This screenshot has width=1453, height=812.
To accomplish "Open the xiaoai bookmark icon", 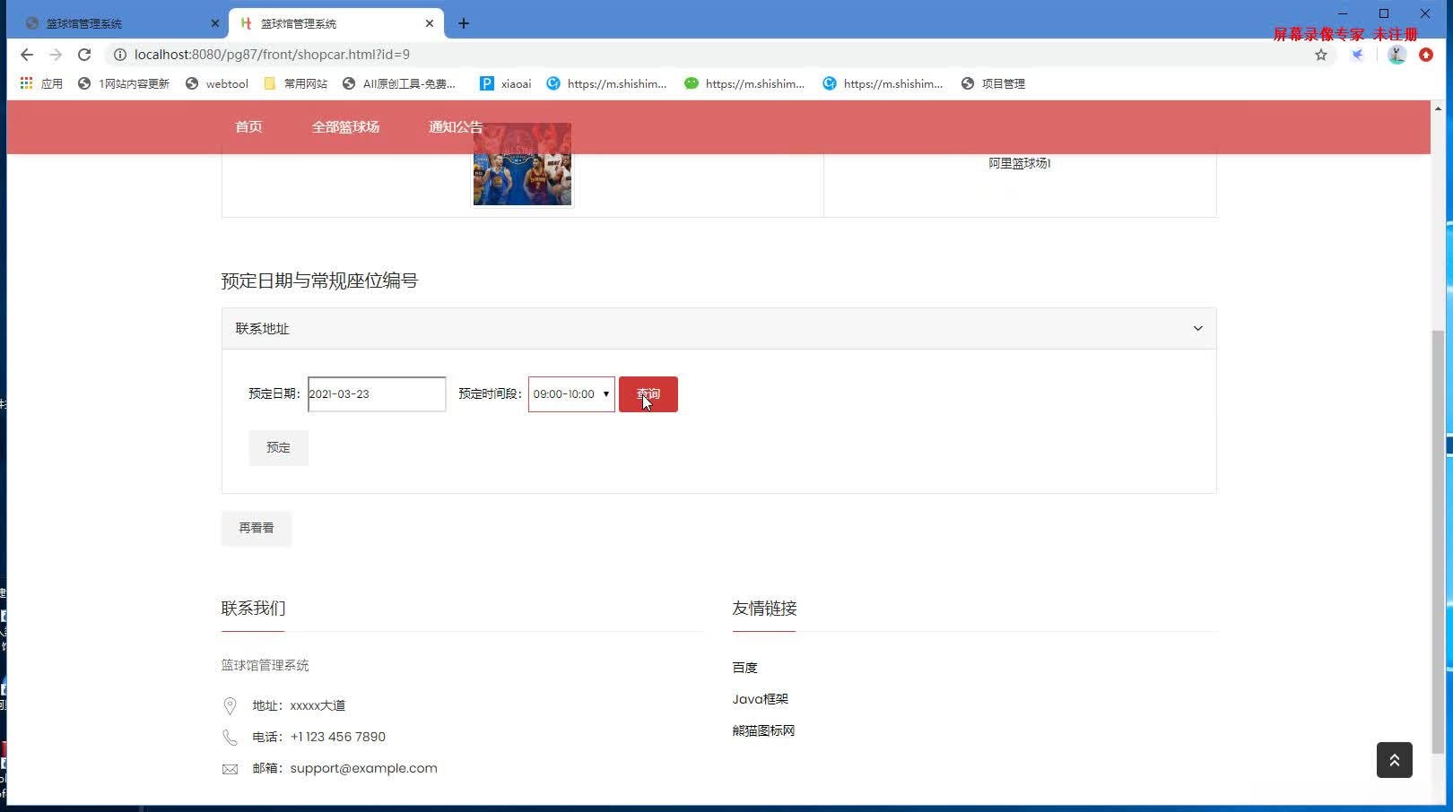I will tap(485, 83).
